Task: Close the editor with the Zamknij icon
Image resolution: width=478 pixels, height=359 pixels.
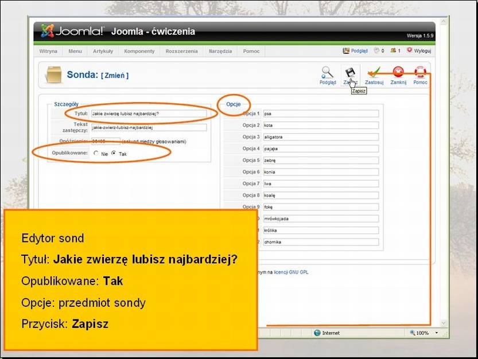Action: [398, 72]
